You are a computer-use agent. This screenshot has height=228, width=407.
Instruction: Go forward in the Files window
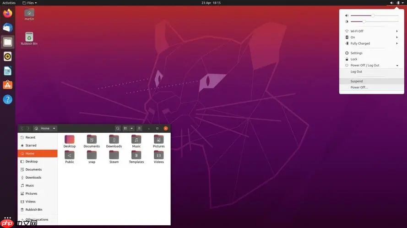coord(28,128)
